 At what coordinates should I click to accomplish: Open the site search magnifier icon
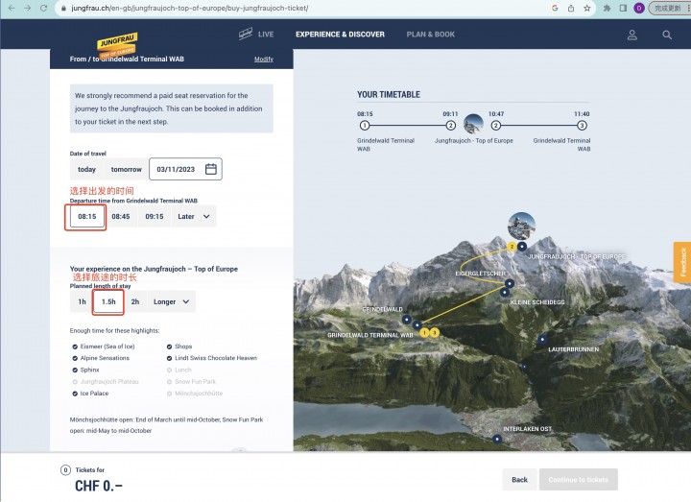[667, 35]
